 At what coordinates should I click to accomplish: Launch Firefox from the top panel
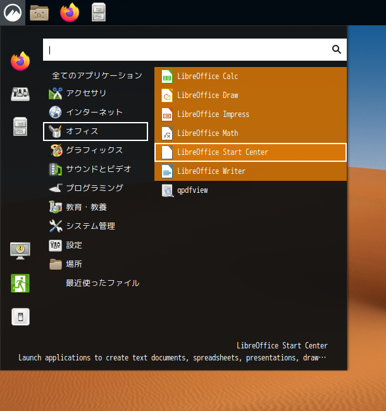tap(70, 12)
